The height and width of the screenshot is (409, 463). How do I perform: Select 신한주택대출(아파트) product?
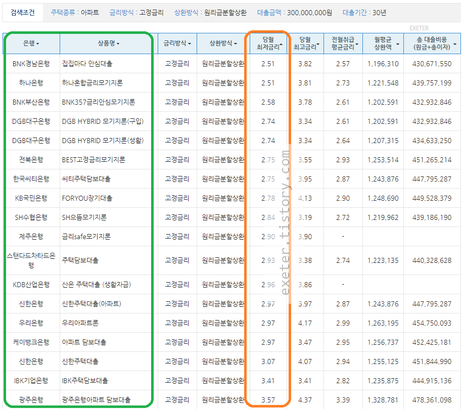pos(91,304)
